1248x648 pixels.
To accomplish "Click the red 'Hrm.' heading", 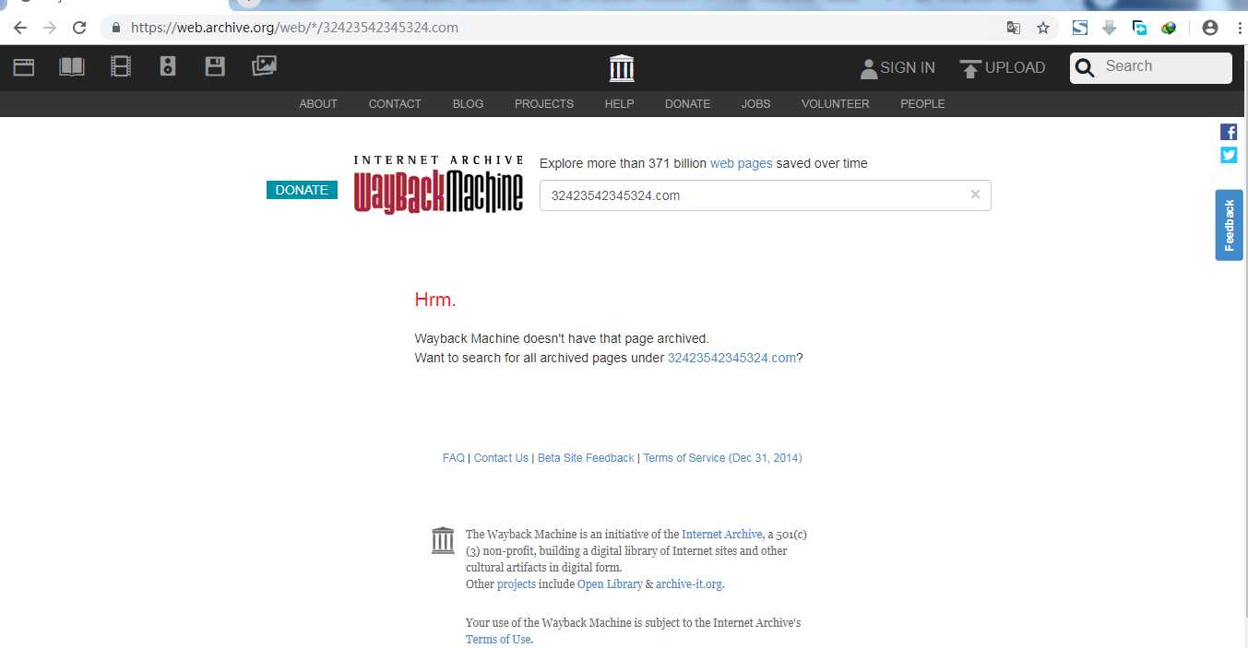I will tap(435, 300).
